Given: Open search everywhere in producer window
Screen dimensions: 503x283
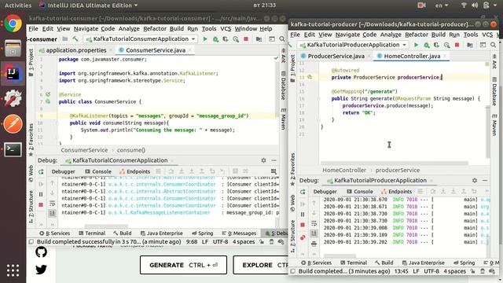Looking at the screenshot, I should (x=493, y=45).
